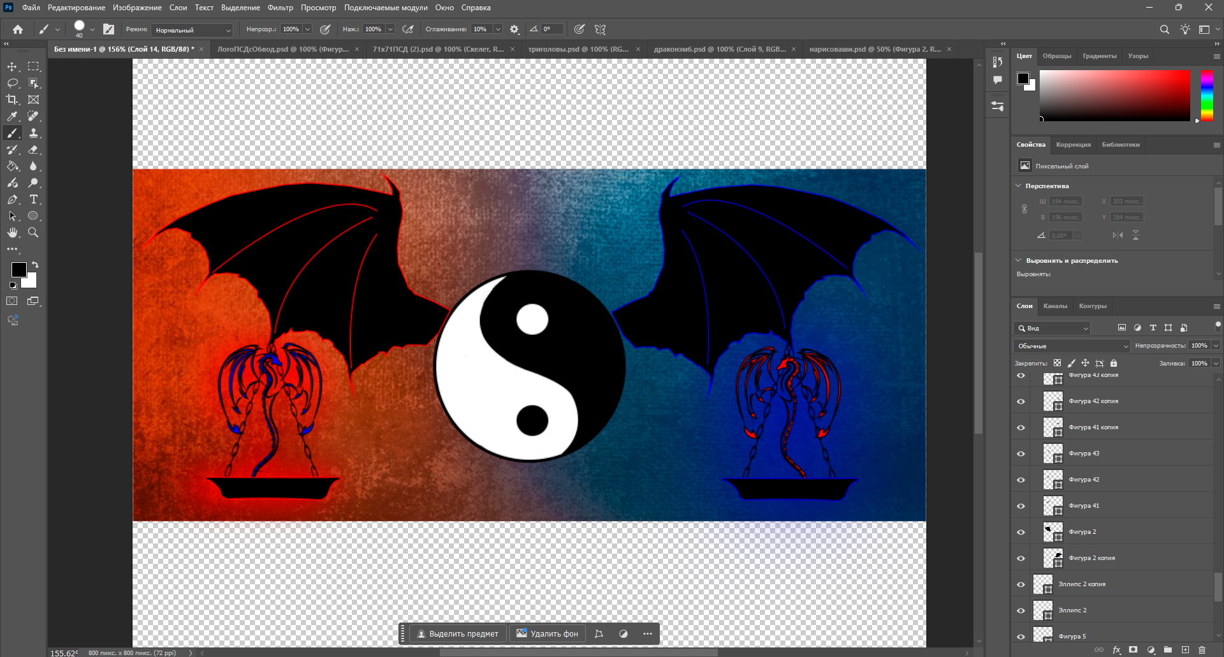Screen dimensions: 1224x657
Task: Switch to the Градиенты tab
Action: [x=1099, y=56]
